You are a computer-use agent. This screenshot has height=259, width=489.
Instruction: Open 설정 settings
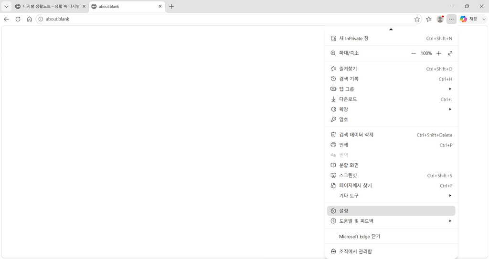coord(391,211)
